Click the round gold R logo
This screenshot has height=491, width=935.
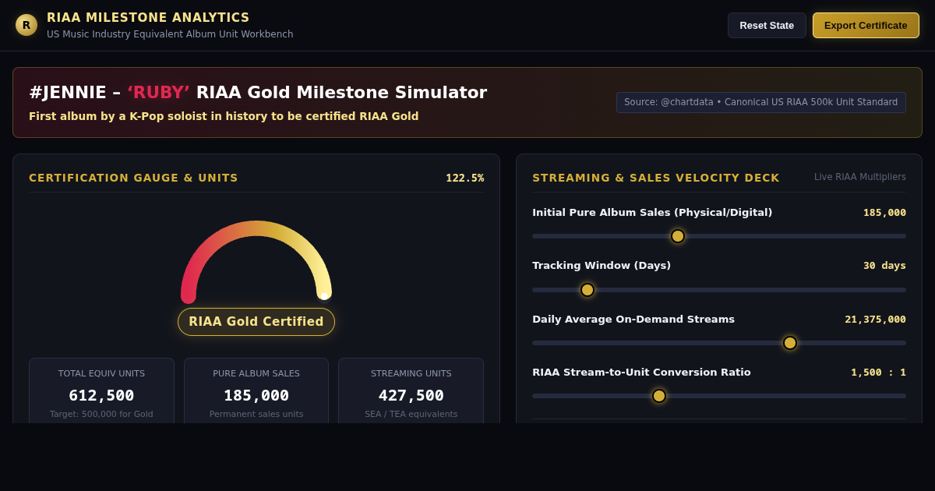point(26,25)
